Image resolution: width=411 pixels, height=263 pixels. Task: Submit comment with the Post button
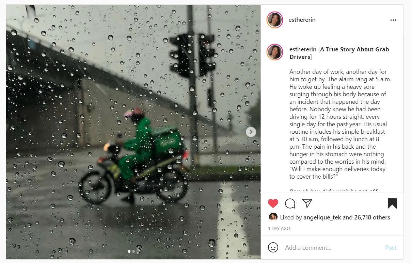point(391,248)
